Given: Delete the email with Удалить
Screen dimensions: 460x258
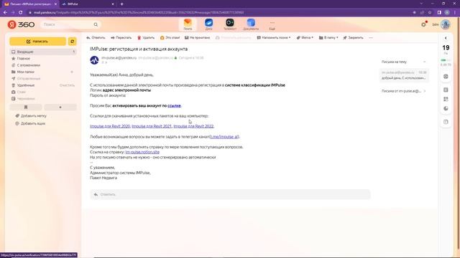Looking at the screenshot, I should point(146,38).
